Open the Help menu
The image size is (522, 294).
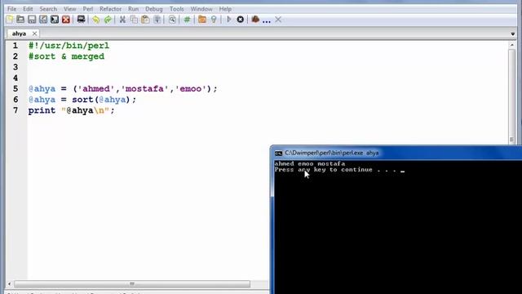point(225,9)
